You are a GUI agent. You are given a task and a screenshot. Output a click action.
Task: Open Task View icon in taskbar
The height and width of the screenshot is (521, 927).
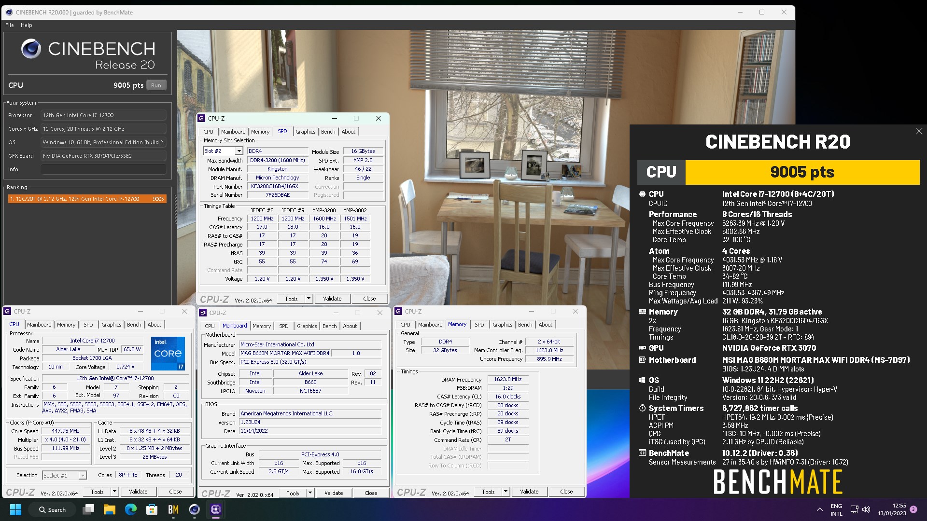click(88, 509)
